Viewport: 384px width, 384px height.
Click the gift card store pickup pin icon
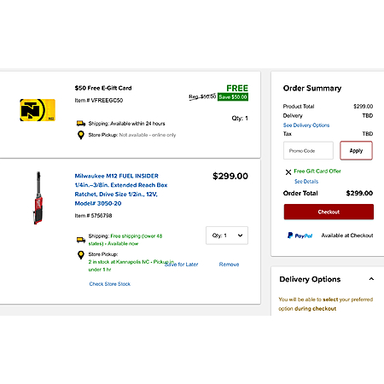[81, 135]
